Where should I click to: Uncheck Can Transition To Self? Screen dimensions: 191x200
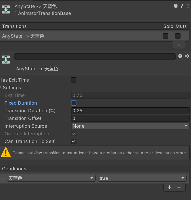[74, 141]
